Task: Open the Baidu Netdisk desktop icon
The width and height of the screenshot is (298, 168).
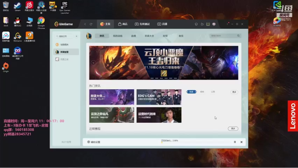Action: (x=6, y=37)
